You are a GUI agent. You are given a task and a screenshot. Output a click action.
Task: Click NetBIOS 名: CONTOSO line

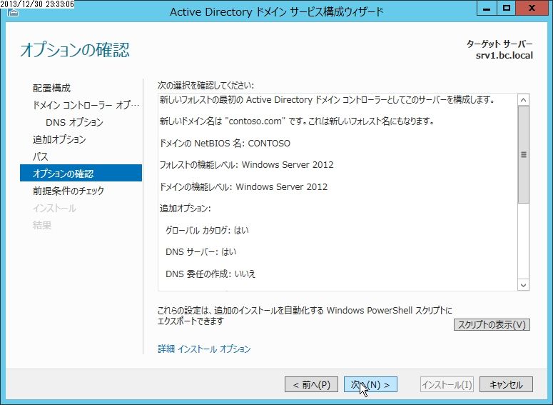pos(225,143)
